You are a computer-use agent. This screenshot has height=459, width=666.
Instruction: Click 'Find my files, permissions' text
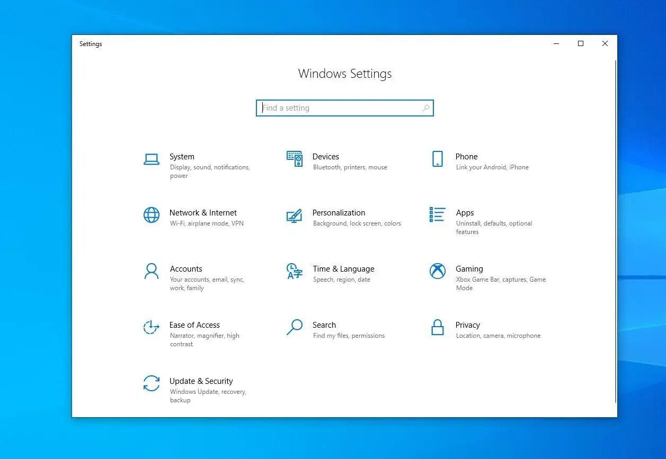point(349,336)
